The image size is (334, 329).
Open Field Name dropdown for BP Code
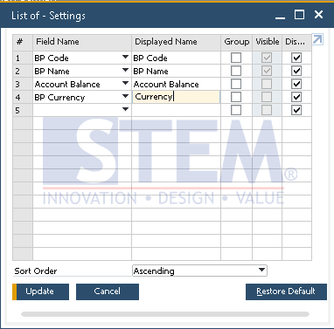point(125,57)
